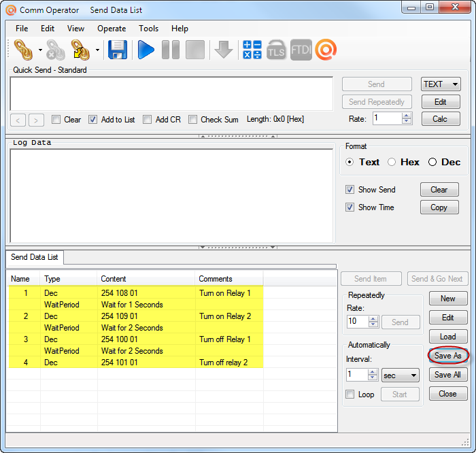This screenshot has height=453, width=476.
Task: Click the TLS lock icon
Action: click(276, 50)
